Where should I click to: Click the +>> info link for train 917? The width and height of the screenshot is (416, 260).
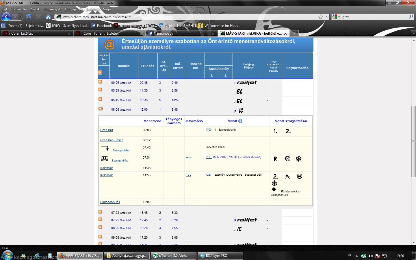pyautogui.click(x=189, y=158)
